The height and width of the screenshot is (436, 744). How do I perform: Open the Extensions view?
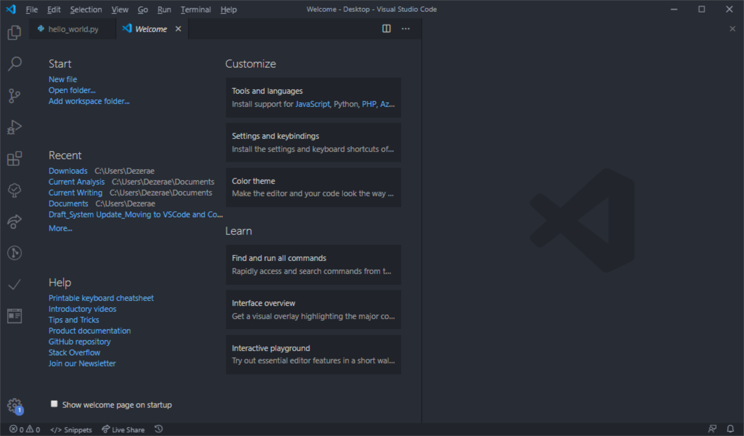click(x=14, y=159)
